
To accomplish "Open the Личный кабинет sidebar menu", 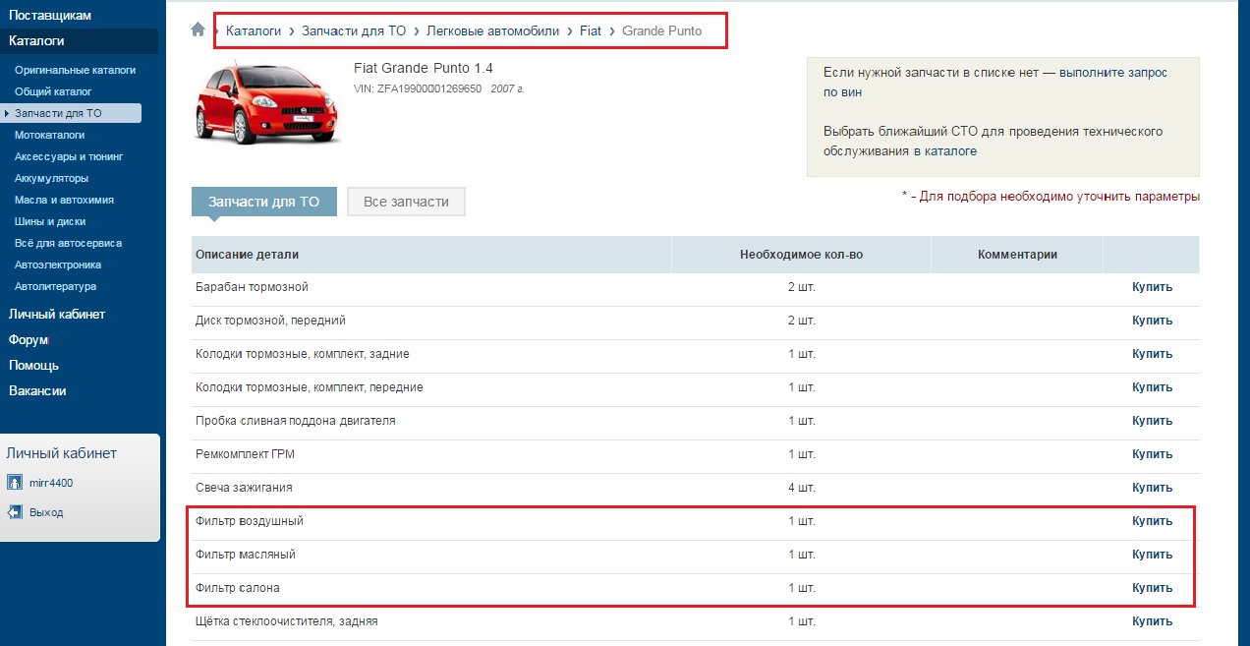I will pos(57,315).
